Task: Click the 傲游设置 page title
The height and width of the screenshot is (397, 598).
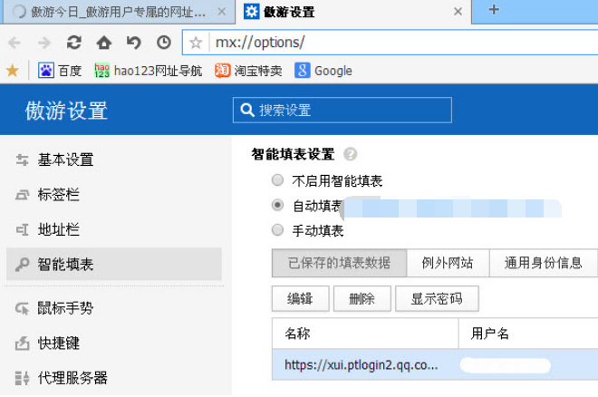Action: point(66,111)
